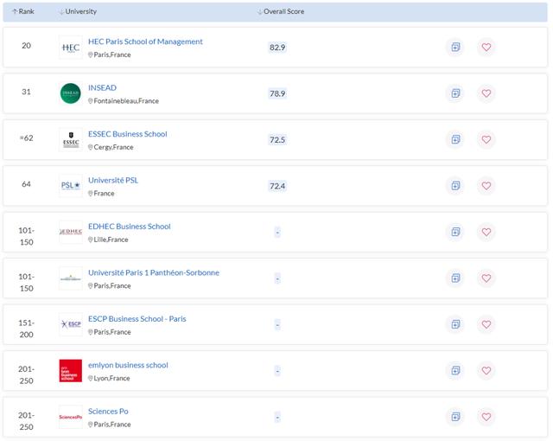Click Lille,France location text
Screen dimensions: 553x441
coord(111,240)
